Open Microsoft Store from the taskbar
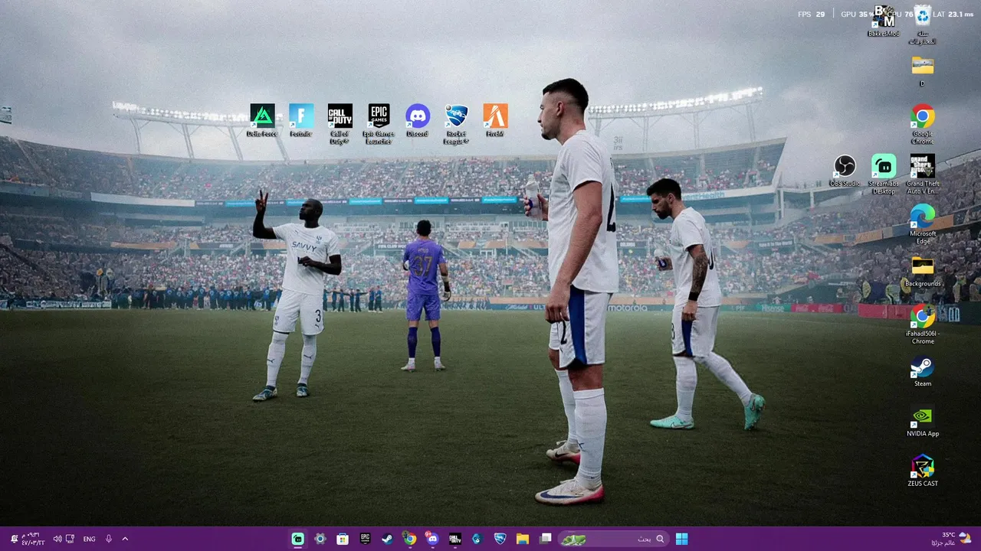Viewport: 981px width, 551px height. (x=343, y=539)
